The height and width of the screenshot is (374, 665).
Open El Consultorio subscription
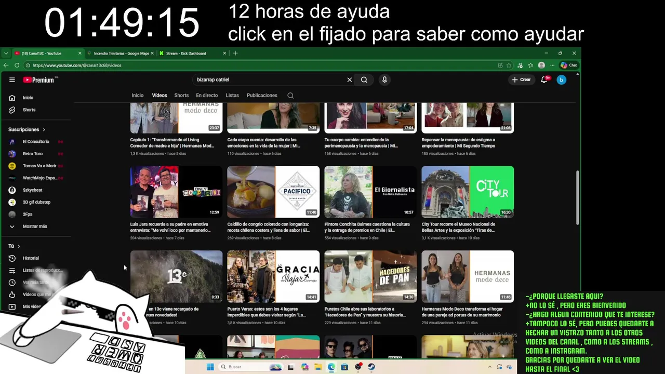point(35,142)
